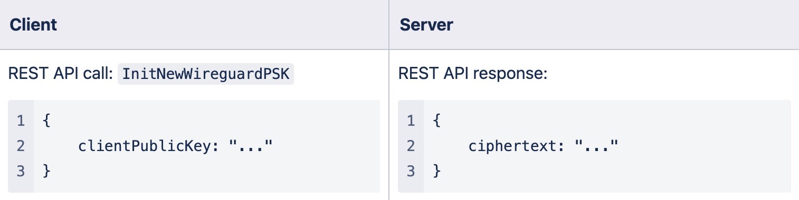The height and width of the screenshot is (200, 799).
Task: Click line number 3 in client code block
Action: tap(21, 171)
